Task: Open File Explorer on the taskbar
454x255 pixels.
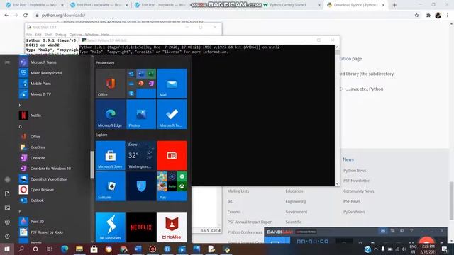Action: 79,249
